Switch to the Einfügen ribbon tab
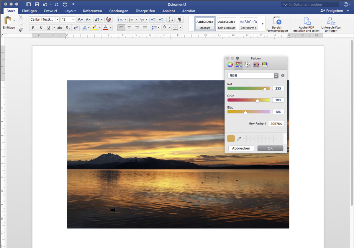This screenshot has width=354, height=248. pos(29,11)
